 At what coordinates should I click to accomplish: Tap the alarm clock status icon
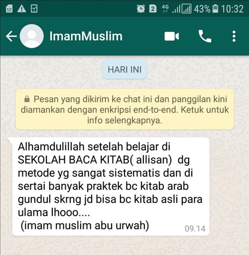coord(141,8)
